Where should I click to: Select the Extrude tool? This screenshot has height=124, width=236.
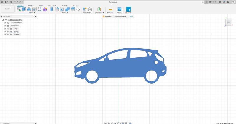click(x=24, y=9)
